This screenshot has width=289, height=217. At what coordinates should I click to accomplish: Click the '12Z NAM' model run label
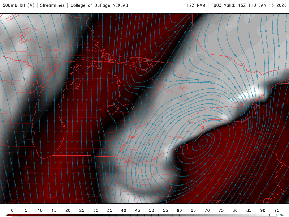point(196,5)
